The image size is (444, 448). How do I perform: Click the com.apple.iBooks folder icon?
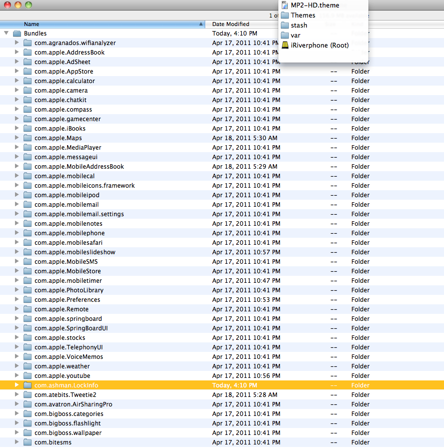click(x=28, y=128)
